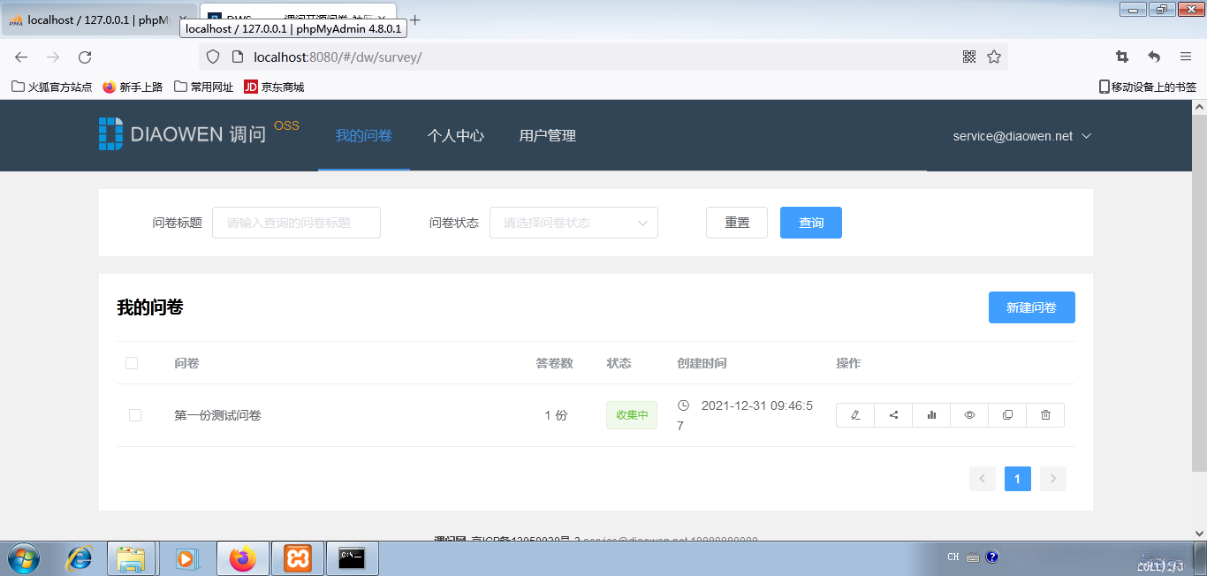Viewport: 1207px width, 576px height.
Task: Open the Windows Start menu
Action: coord(24,558)
